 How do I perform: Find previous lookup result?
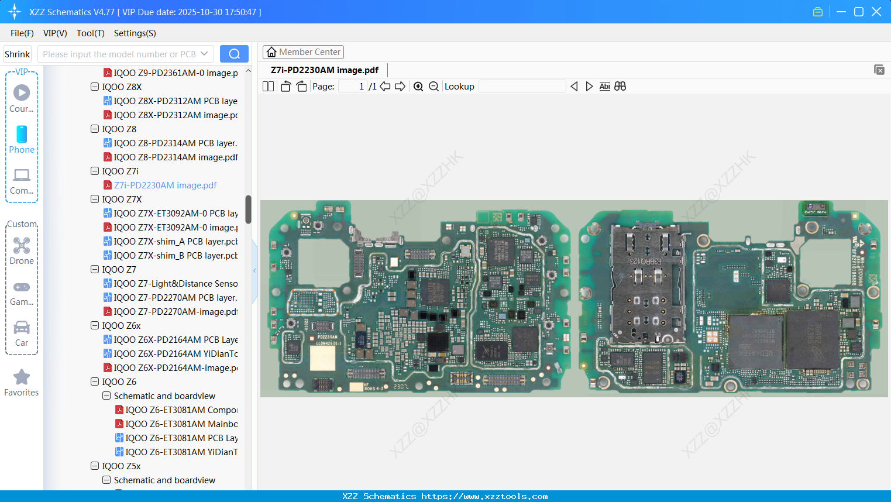pos(574,87)
